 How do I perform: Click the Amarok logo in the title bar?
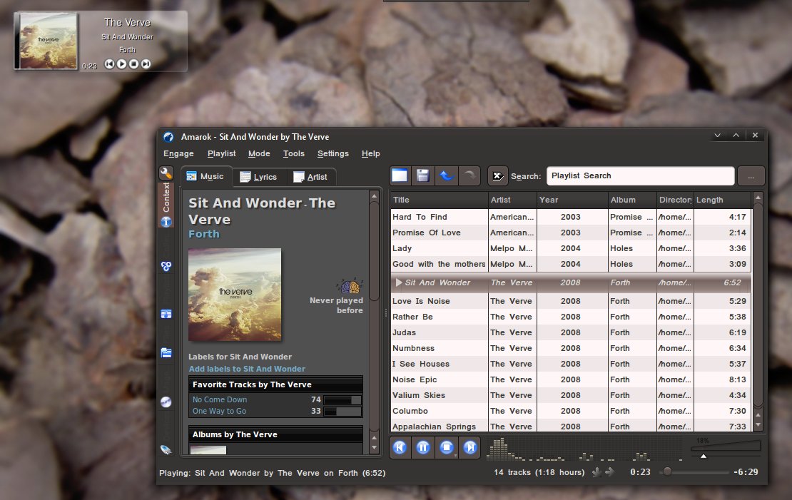[168, 137]
